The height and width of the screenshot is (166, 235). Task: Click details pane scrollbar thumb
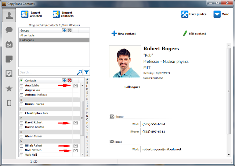point(229,91)
